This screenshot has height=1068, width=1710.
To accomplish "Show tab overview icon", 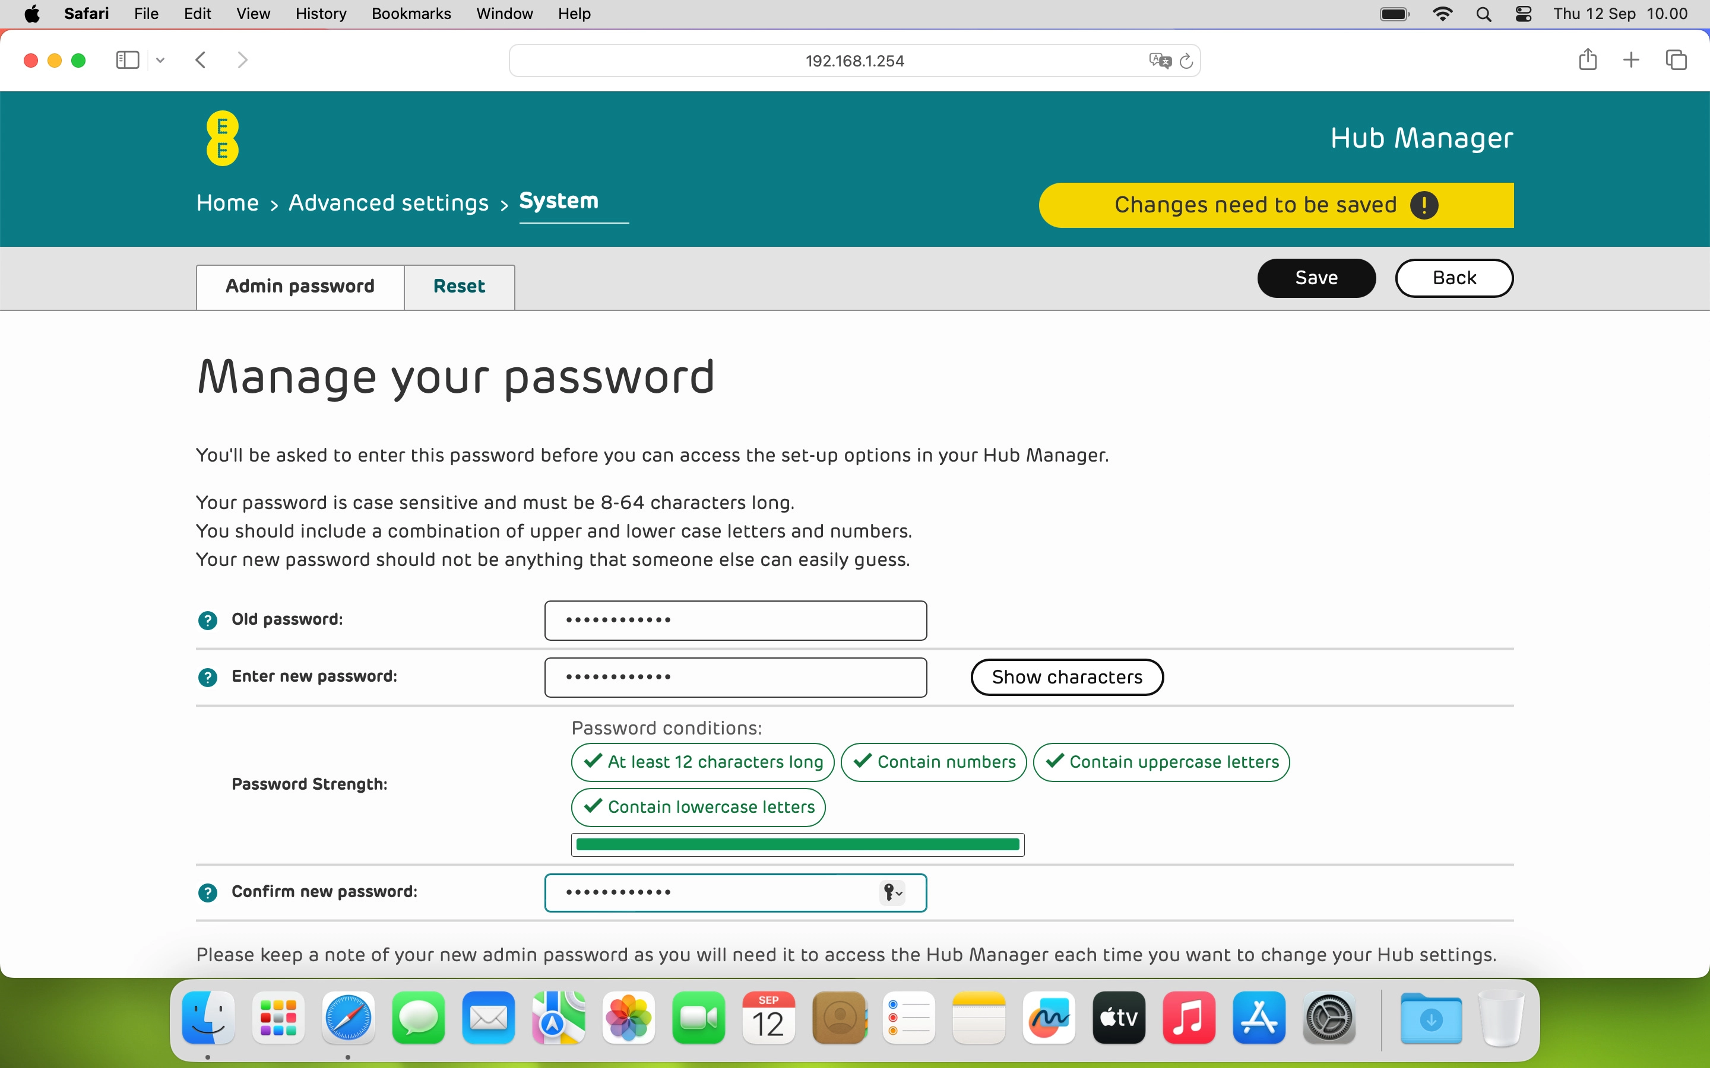I will 1676,60.
